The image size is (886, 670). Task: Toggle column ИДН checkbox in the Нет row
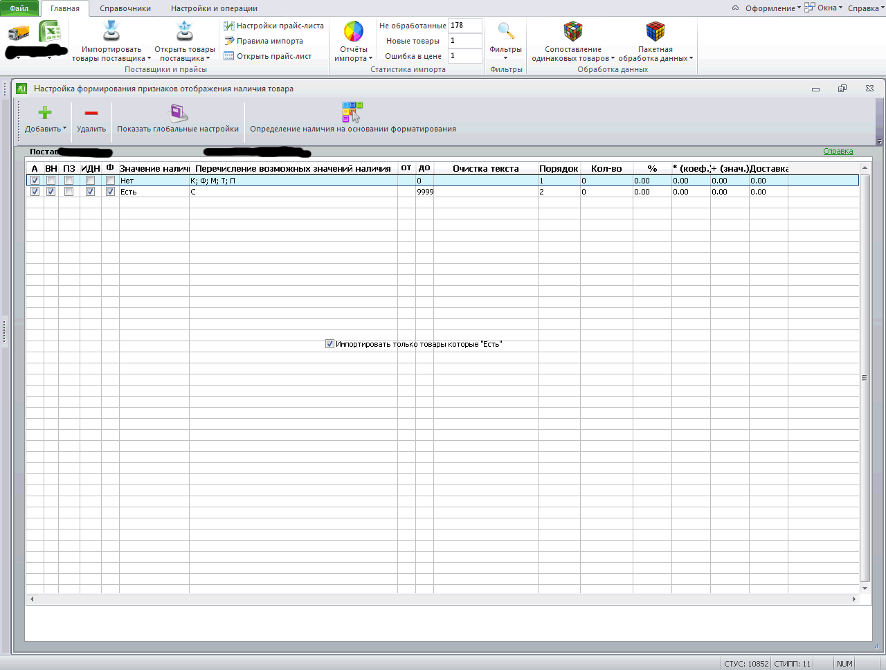click(x=90, y=181)
